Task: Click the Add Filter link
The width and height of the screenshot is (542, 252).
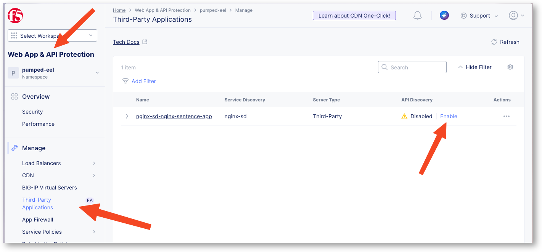Action: (x=144, y=81)
